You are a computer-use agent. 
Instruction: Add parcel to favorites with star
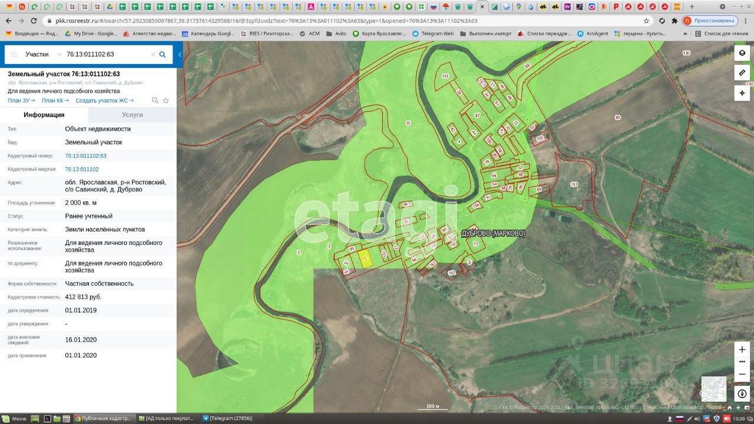click(166, 101)
